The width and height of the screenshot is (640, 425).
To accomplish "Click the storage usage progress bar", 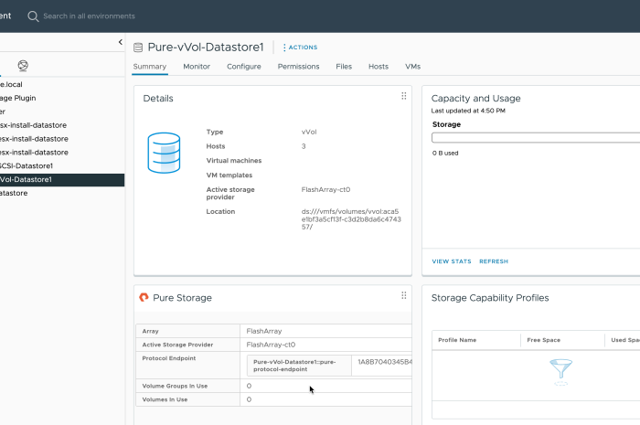I will pyautogui.click(x=535, y=138).
